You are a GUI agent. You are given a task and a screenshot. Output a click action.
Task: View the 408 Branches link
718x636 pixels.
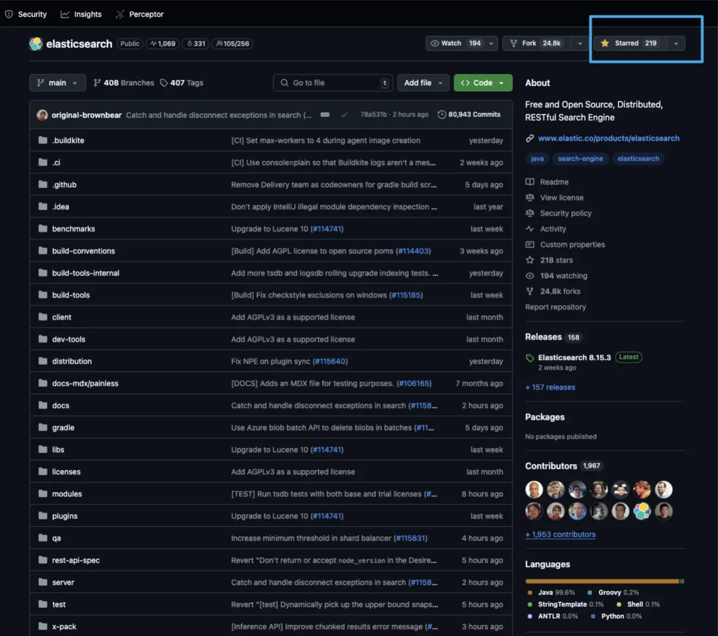pos(124,83)
